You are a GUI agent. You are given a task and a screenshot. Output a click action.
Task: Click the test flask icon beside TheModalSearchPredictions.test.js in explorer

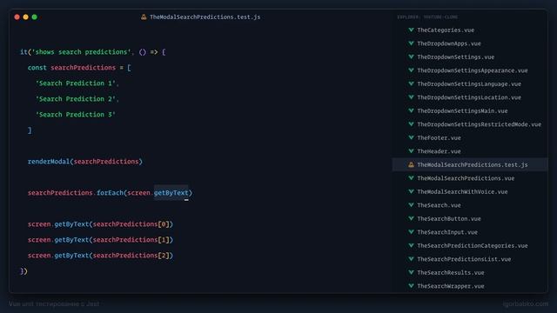point(411,164)
